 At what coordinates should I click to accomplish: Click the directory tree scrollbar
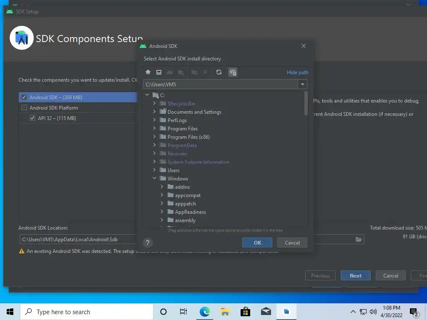(x=306, y=103)
